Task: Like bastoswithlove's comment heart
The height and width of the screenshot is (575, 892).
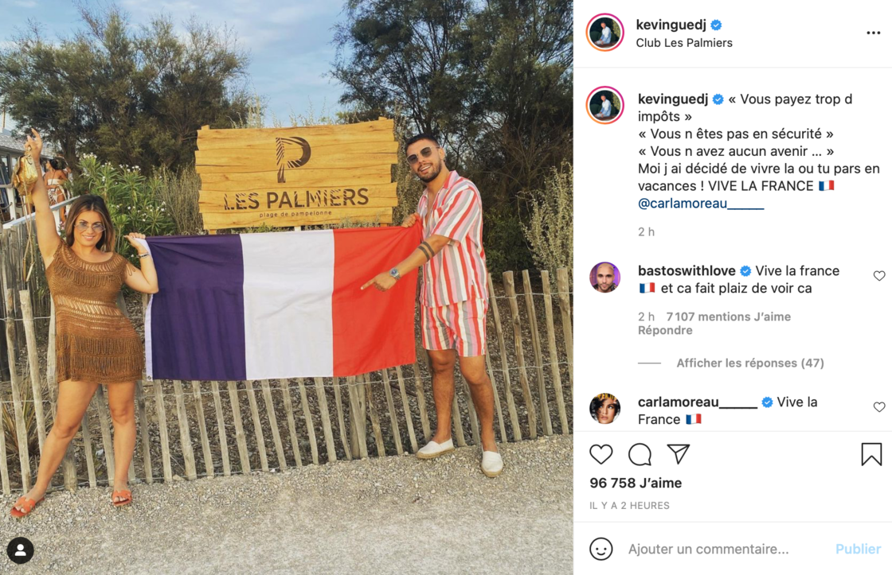Action: (x=879, y=275)
